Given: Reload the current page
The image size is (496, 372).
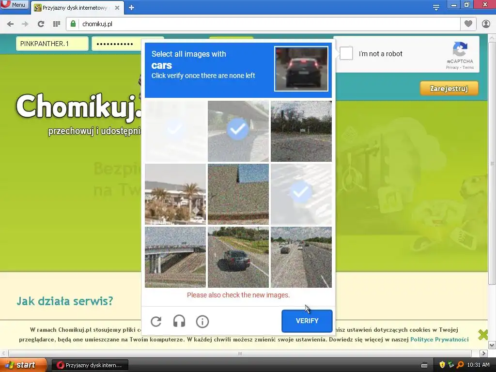Looking at the screenshot, I should click(x=41, y=24).
